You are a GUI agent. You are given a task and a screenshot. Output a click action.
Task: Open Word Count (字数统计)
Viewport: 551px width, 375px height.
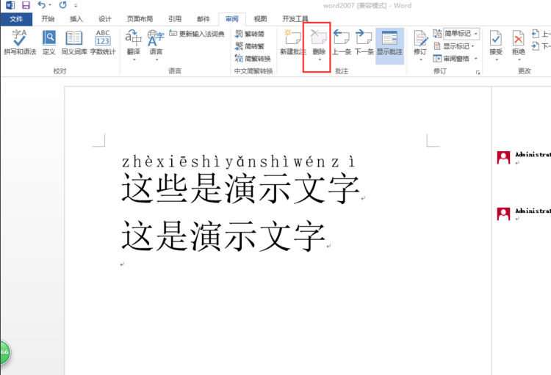pyautogui.click(x=103, y=42)
